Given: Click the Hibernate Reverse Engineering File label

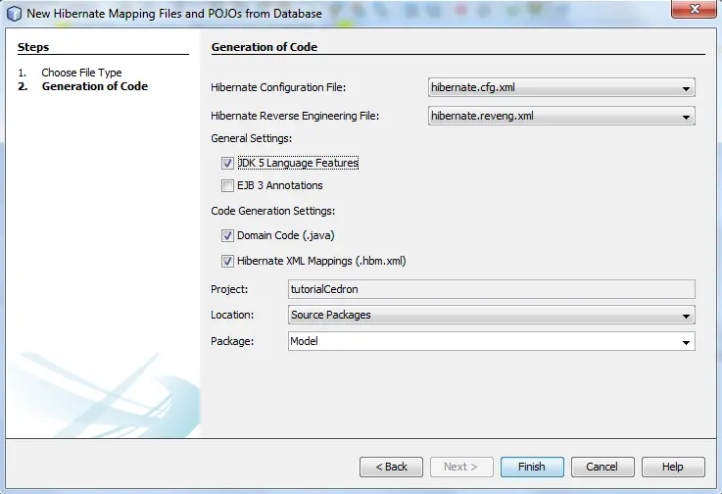Looking at the screenshot, I should point(295,116).
